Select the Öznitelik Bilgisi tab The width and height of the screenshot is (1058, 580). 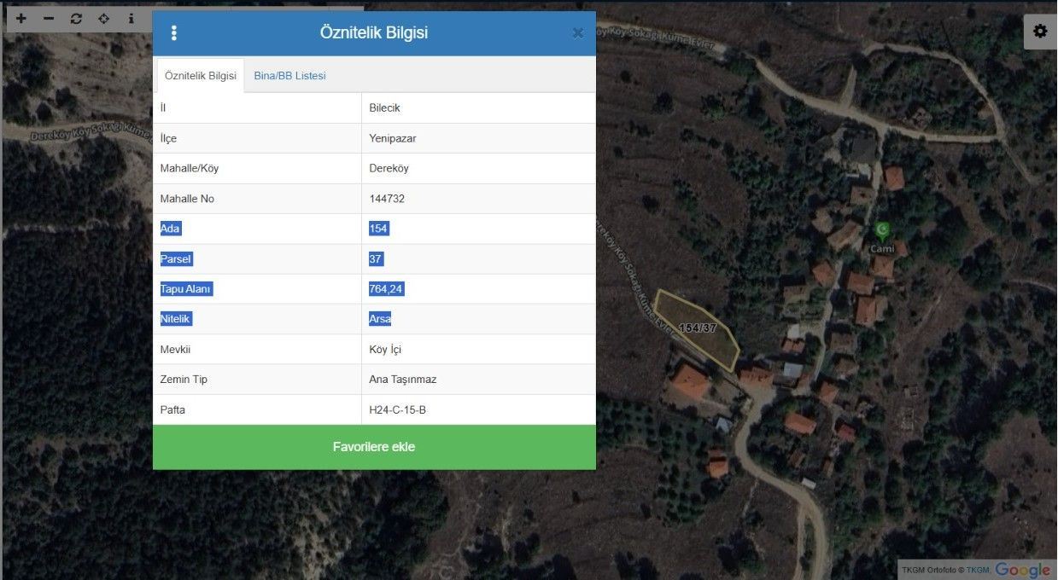200,75
